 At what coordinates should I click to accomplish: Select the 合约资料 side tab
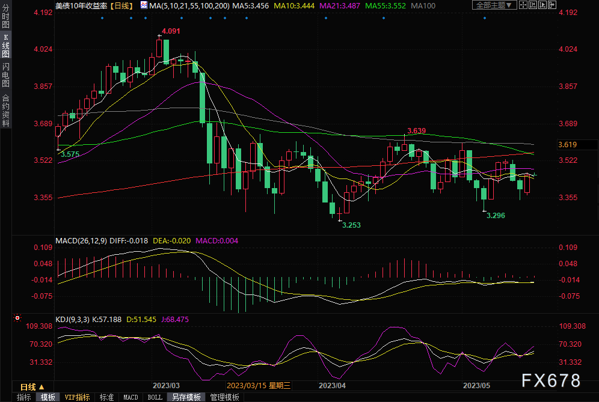click(6, 110)
